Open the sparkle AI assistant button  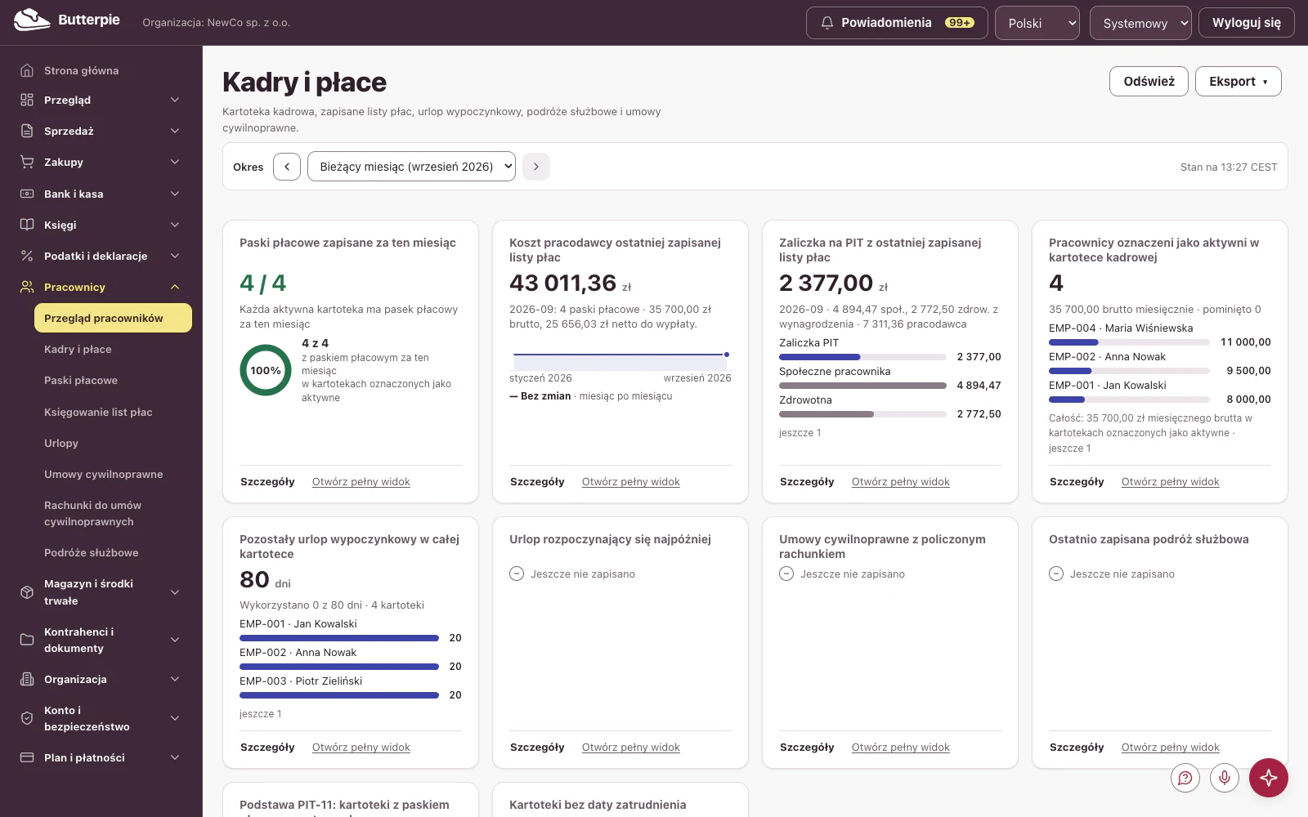pyautogui.click(x=1269, y=778)
